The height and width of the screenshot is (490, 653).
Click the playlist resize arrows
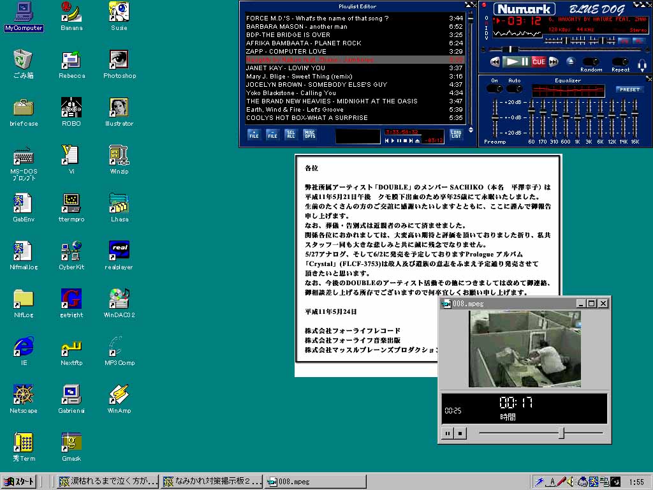click(471, 130)
